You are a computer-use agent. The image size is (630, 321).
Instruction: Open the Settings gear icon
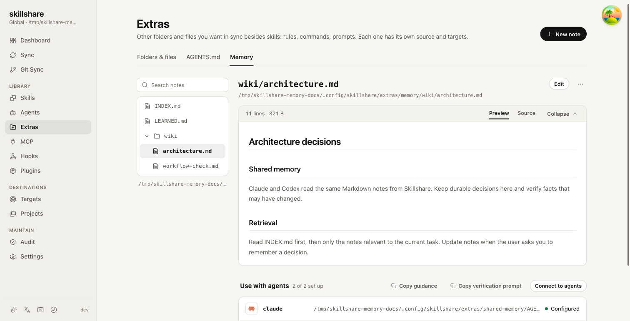(x=13, y=256)
